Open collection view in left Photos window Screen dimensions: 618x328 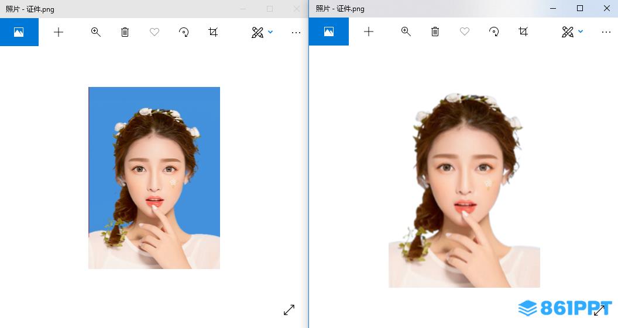click(19, 32)
